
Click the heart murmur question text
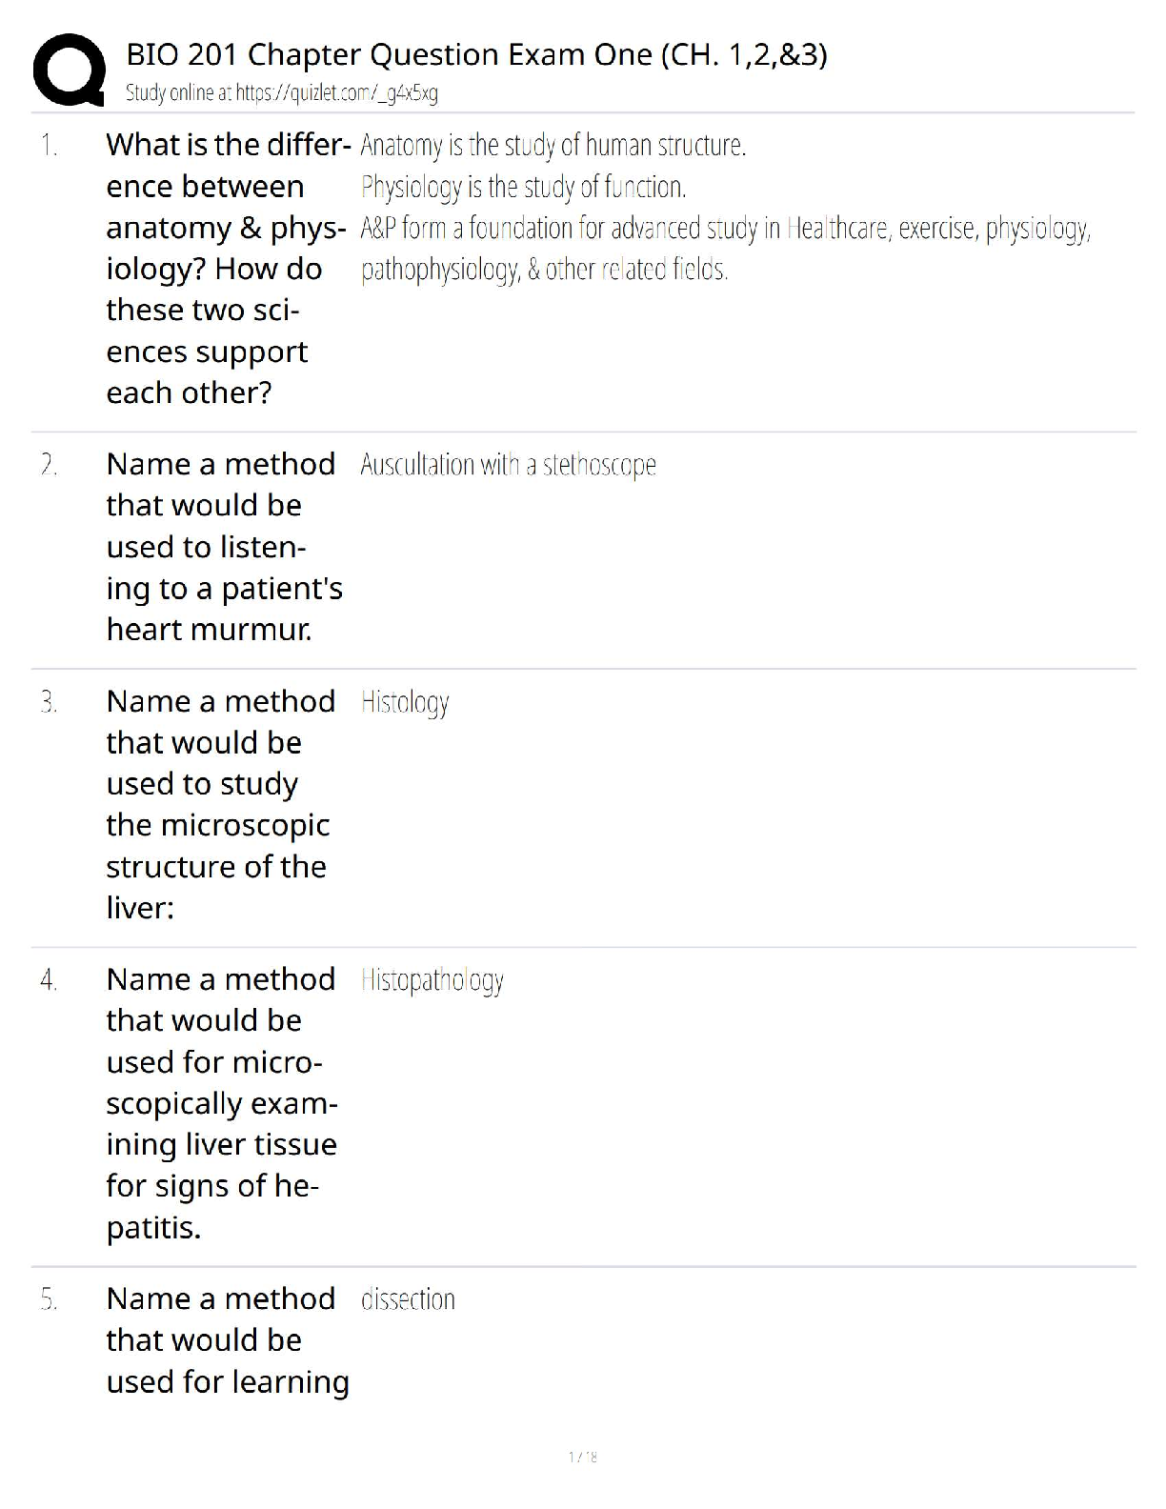pos(224,547)
